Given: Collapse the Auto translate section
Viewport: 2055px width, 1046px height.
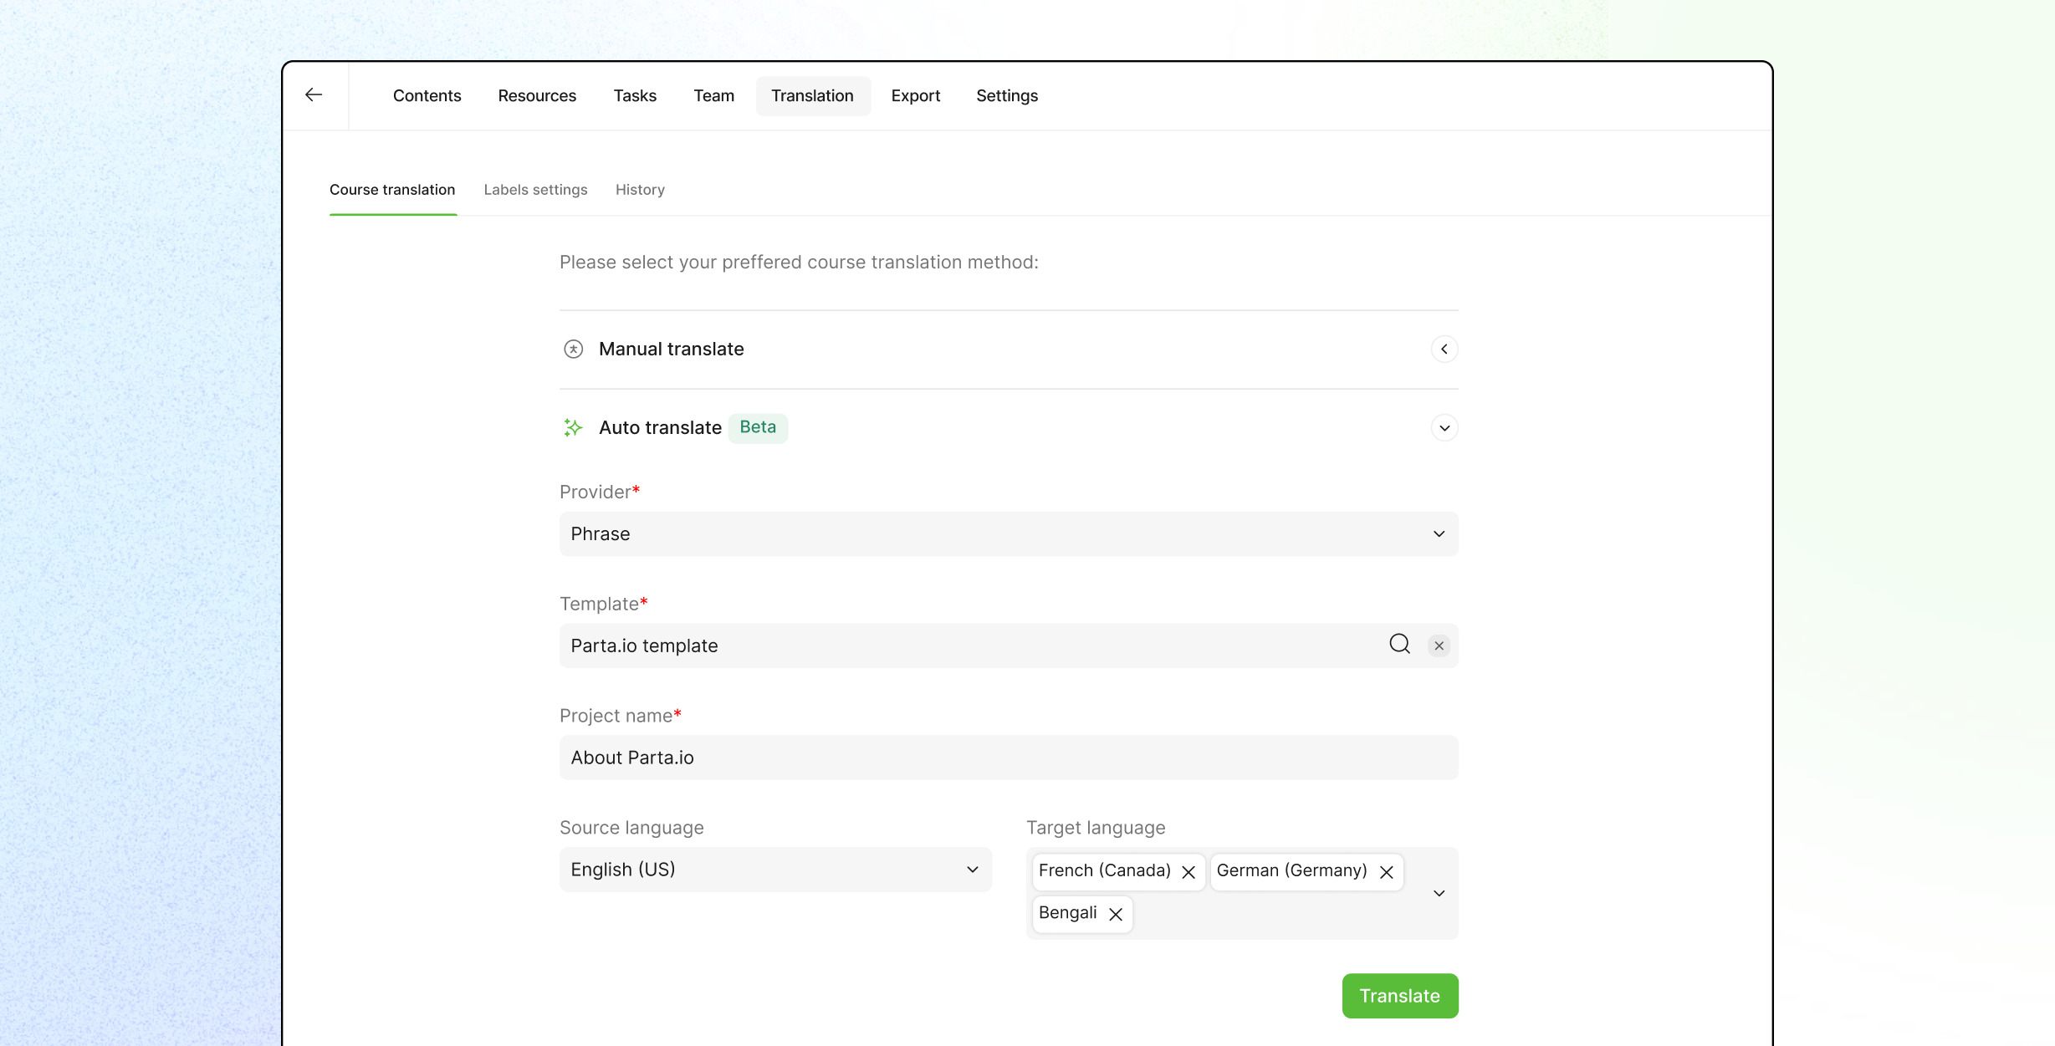Looking at the screenshot, I should 1444,428.
